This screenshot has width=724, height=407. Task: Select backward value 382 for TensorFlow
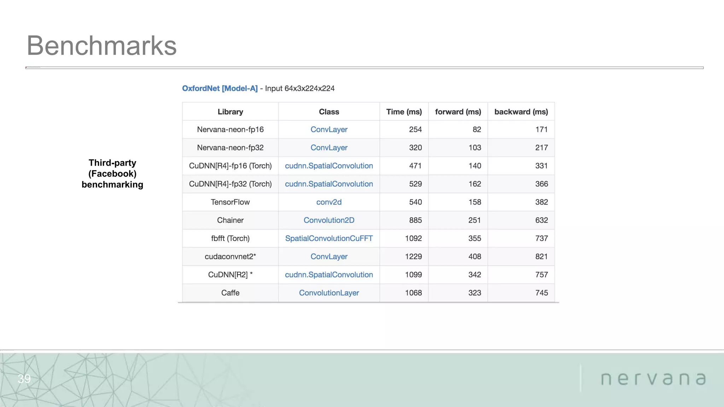coord(542,202)
